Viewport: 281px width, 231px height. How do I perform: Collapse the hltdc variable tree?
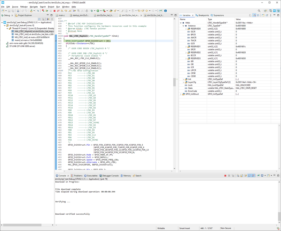[181, 23]
